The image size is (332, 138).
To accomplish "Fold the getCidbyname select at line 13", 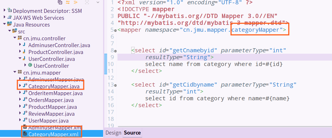I will coord(115,85).
